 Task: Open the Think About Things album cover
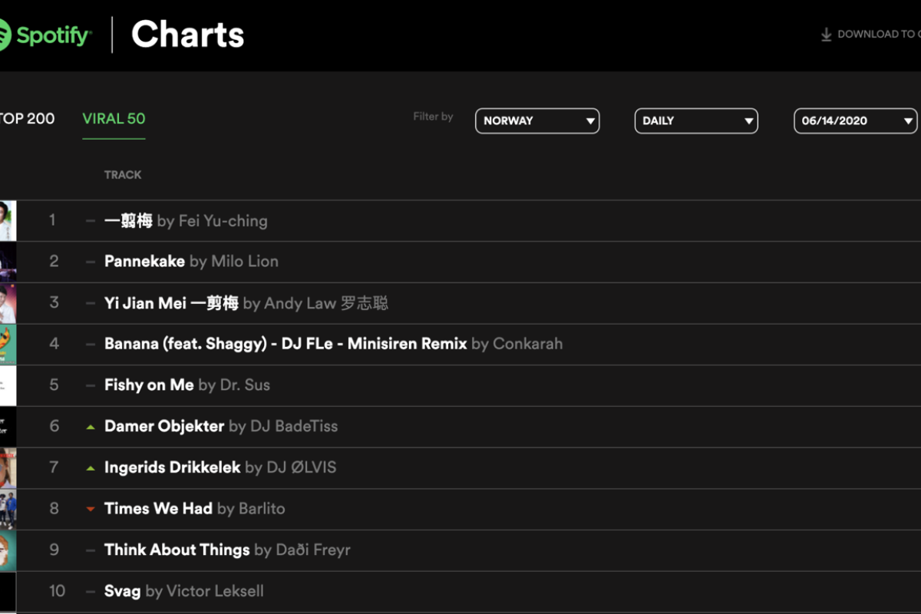tap(8, 550)
